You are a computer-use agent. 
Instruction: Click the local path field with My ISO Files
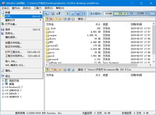point(120,69)
